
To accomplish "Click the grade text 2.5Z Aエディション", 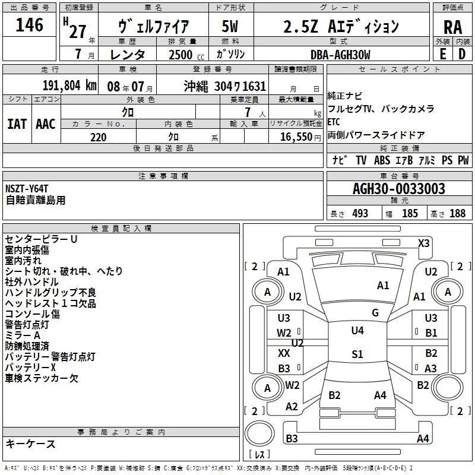I will 341,27.
